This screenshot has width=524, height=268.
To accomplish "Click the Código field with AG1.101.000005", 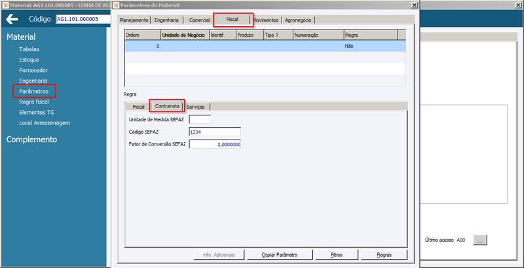I will click(x=84, y=19).
